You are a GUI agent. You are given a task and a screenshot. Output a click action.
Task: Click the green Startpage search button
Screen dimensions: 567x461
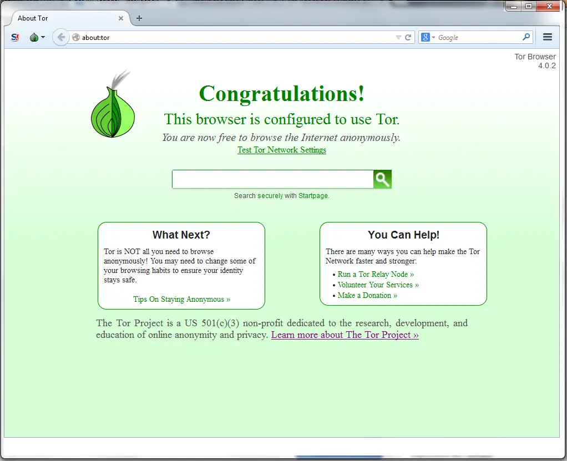pos(382,179)
